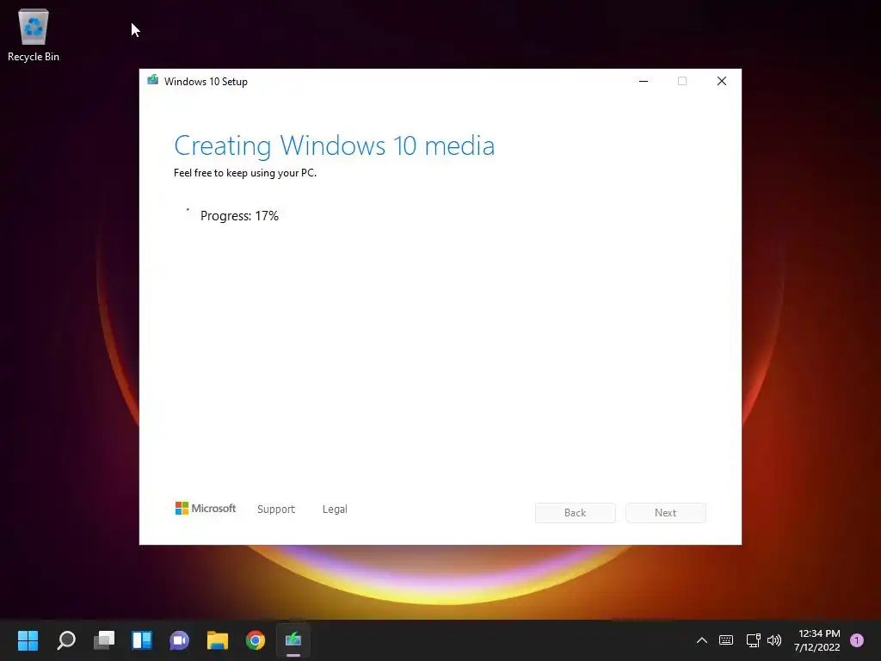Click the Next button
881x661 pixels.
pyautogui.click(x=666, y=513)
